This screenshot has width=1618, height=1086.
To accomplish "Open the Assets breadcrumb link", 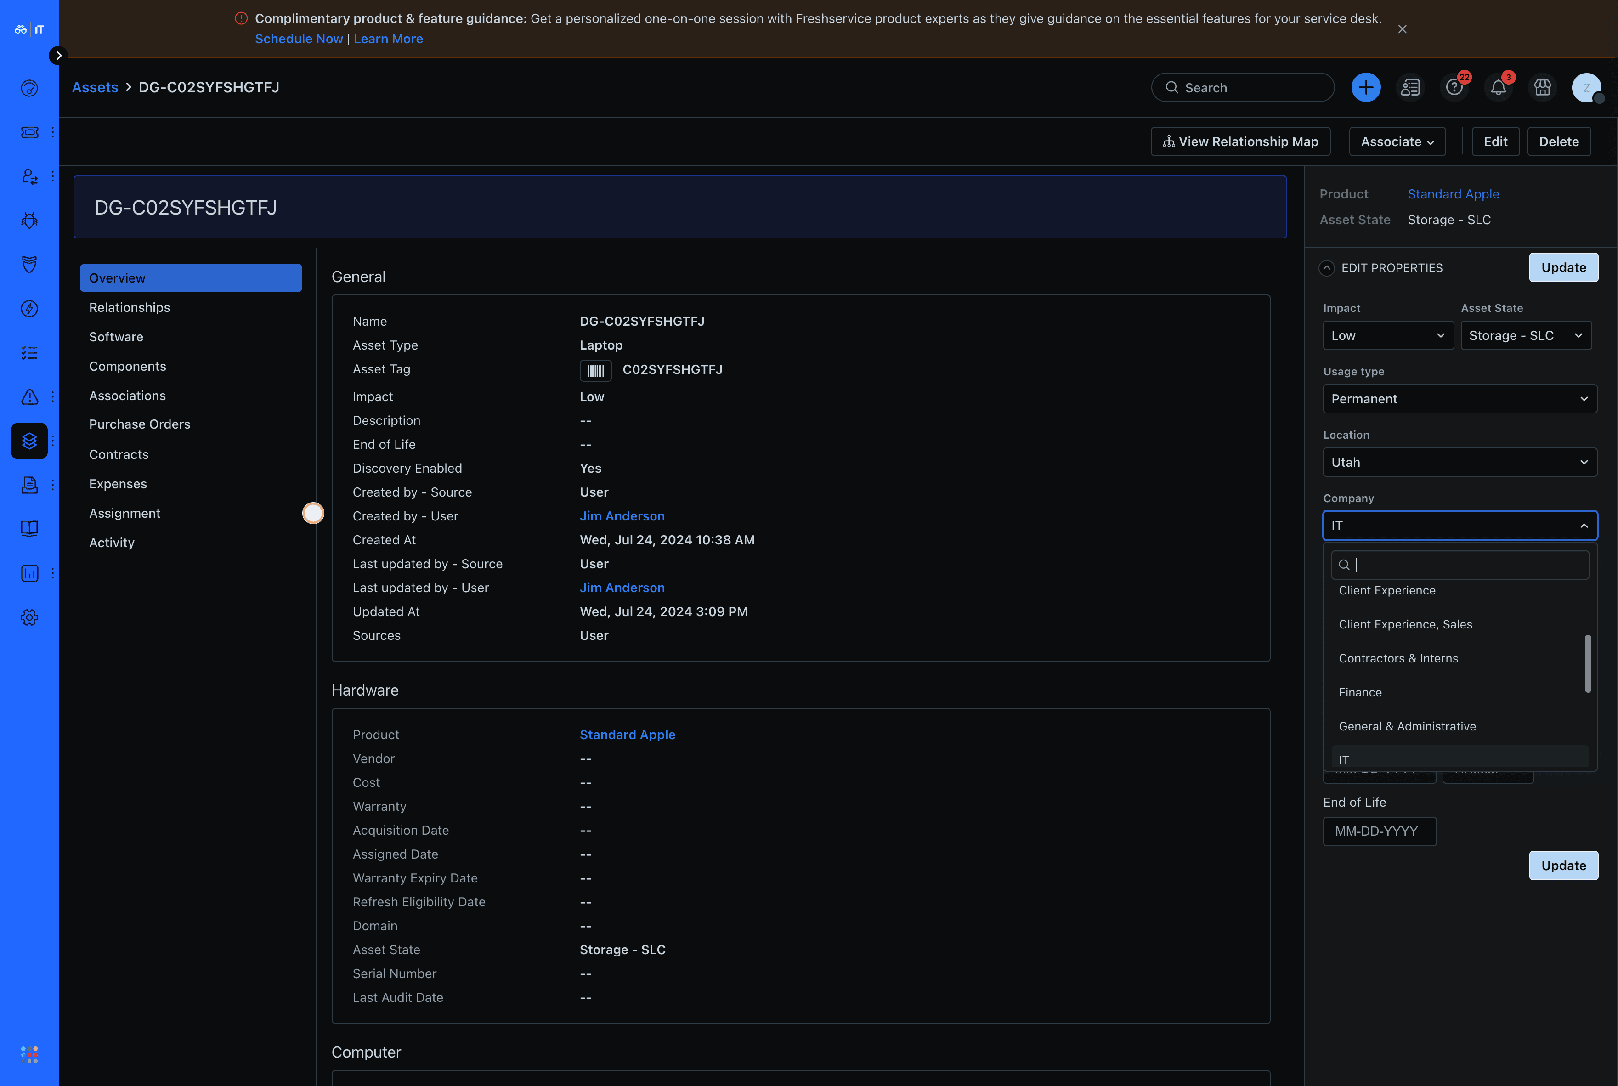I will click(x=95, y=87).
